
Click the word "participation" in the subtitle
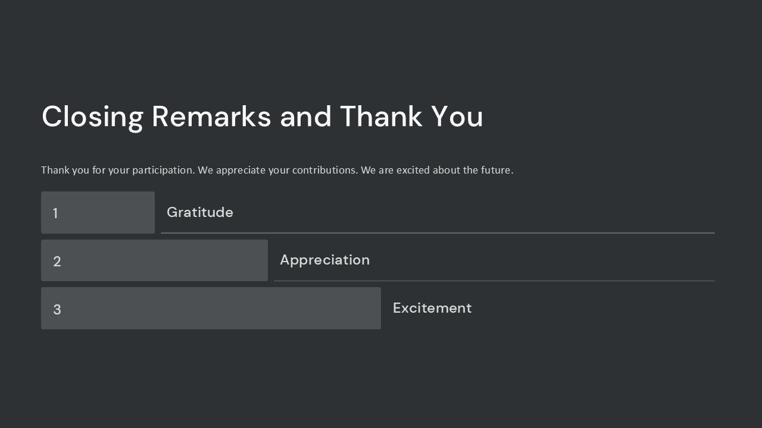[x=163, y=170]
